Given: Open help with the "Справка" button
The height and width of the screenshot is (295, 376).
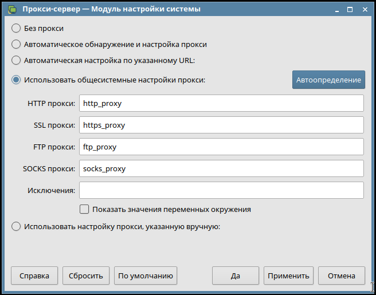Looking at the screenshot, I should [x=34, y=276].
